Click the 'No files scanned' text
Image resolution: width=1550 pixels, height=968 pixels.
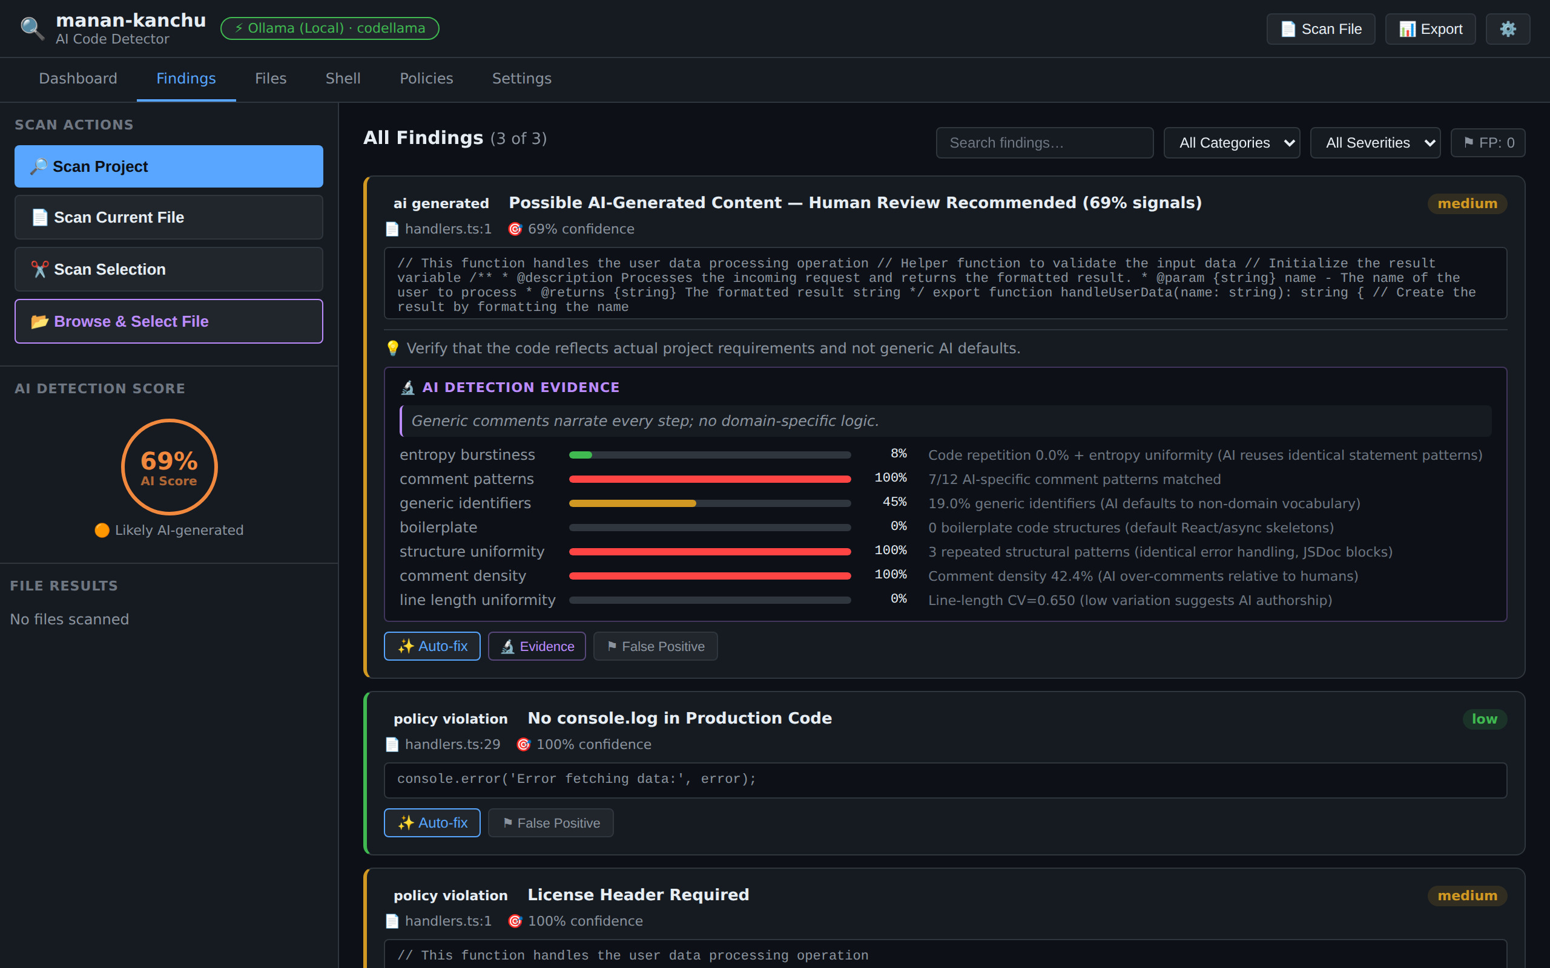[x=70, y=620]
